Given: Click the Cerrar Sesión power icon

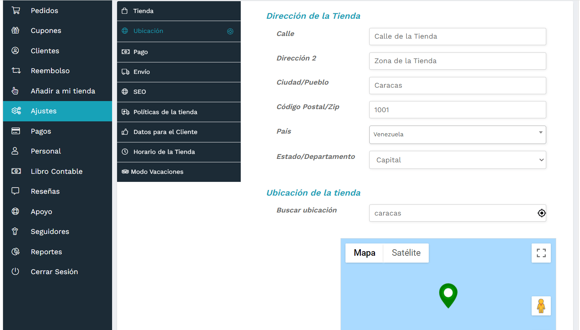Looking at the screenshot, I should 15,271.
